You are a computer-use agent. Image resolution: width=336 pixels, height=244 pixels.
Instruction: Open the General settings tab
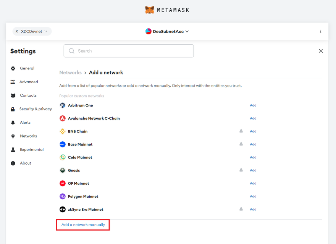point(27,68)
